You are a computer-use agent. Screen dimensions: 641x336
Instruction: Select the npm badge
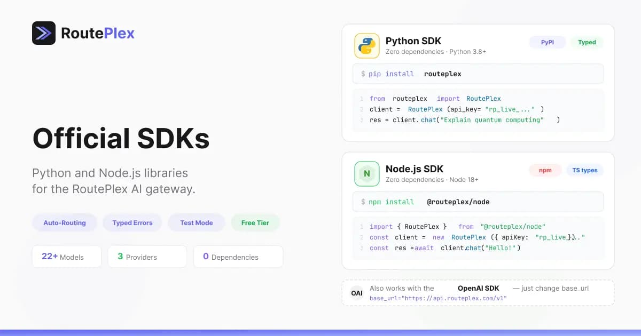(x=545, y=170)
